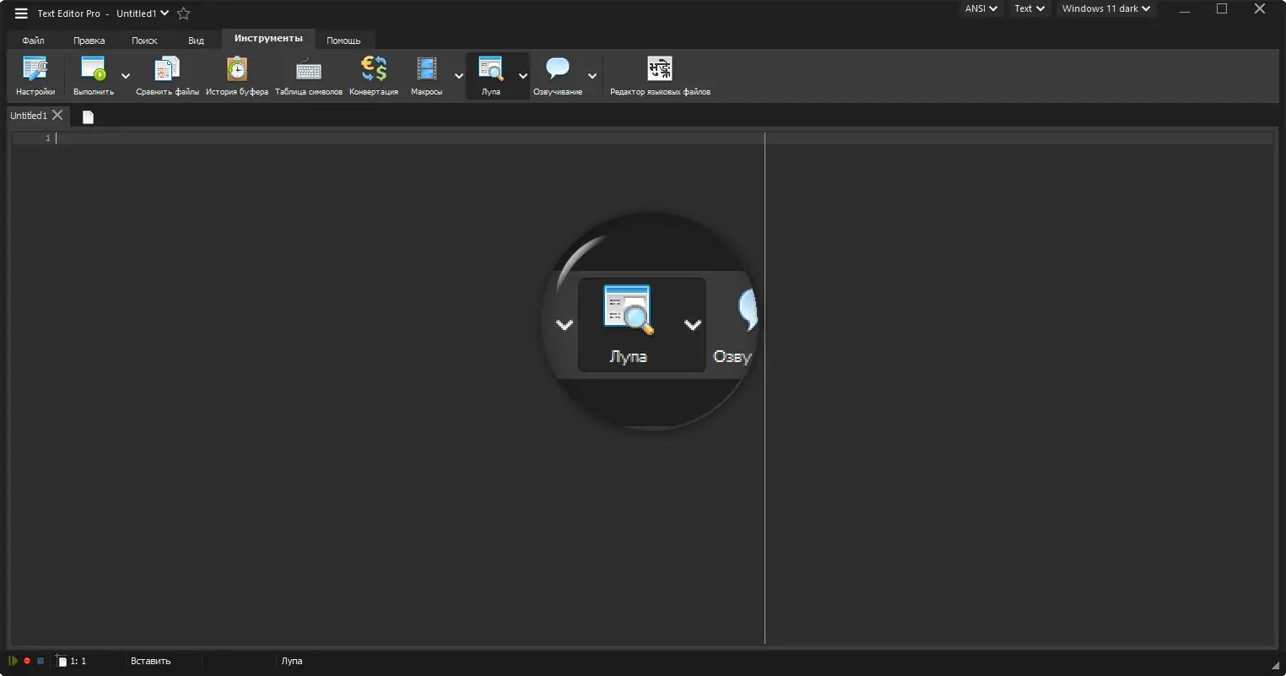Switch to the Правка tab
The height and width of the screenshot is (676, 1286).
[89, 40]
